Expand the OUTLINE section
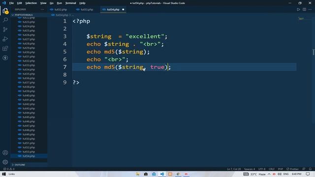The image size is (315, 177). [x=29, y=165]
